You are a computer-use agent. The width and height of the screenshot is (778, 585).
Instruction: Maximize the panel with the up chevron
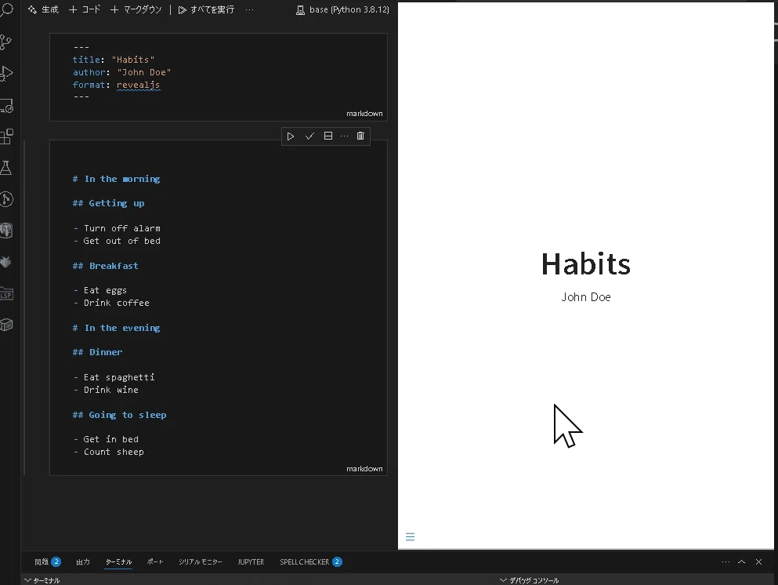742,561
